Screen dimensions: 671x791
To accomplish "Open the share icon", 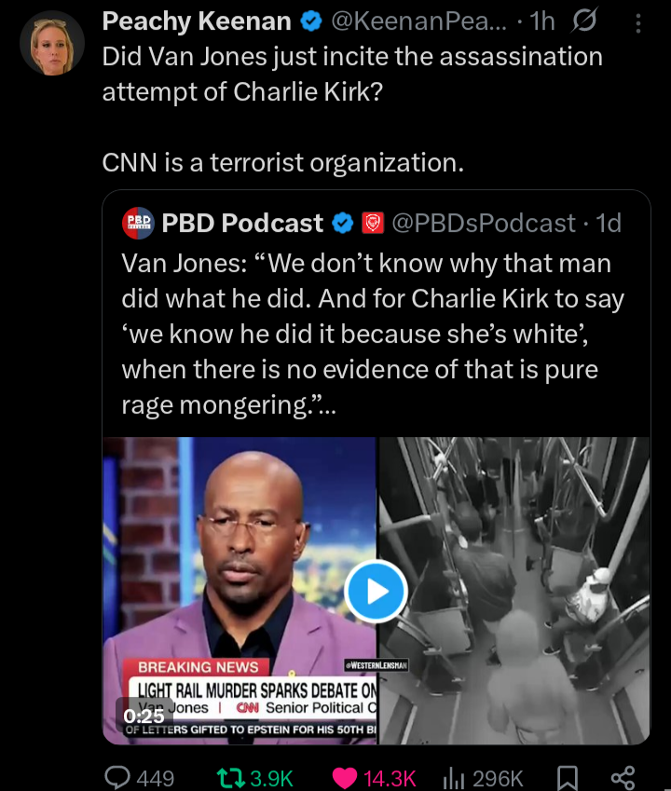I will pos(623,778).
